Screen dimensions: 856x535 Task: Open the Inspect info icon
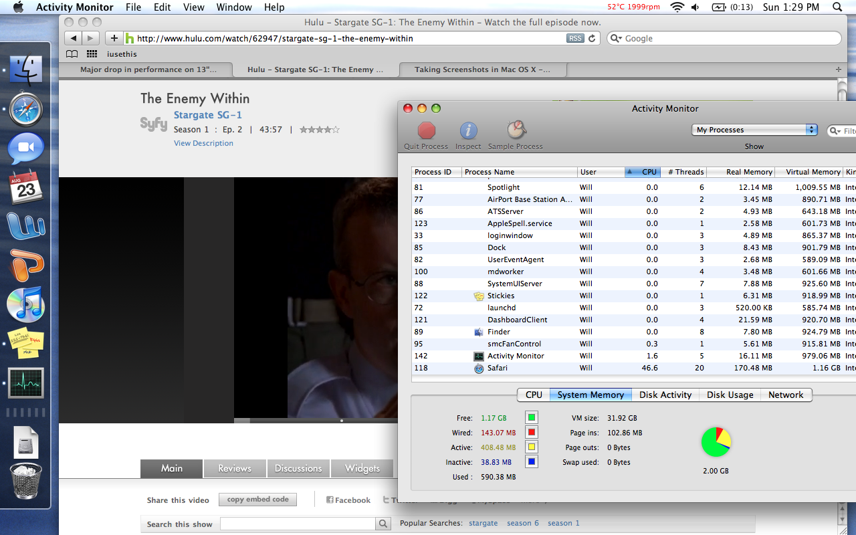pyautogui.click(x=468, y=130)
